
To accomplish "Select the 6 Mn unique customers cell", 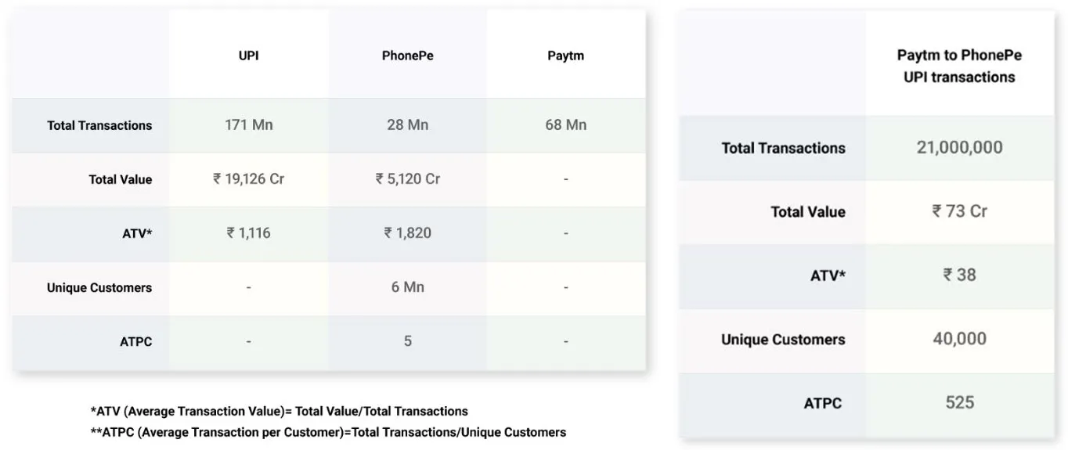I will click(x=407, y=286).
